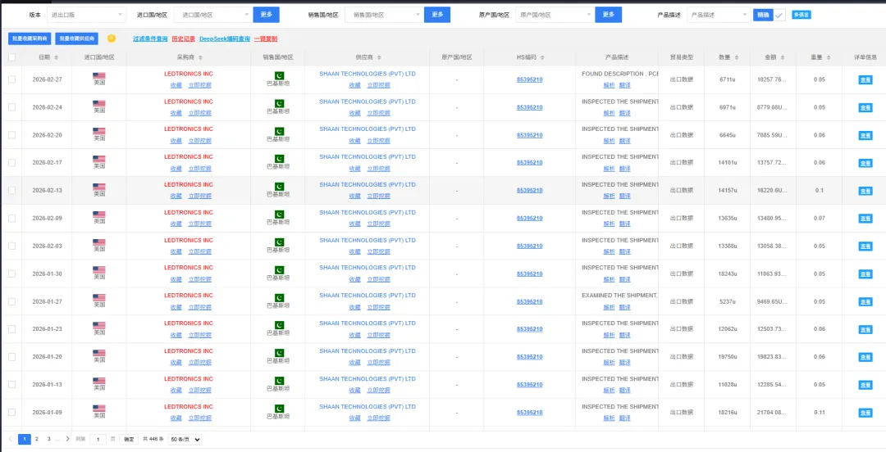Open 查看 details for the 2026-02-09 row
This screenshot has height=452, width=886.
(x=865, y=219)
